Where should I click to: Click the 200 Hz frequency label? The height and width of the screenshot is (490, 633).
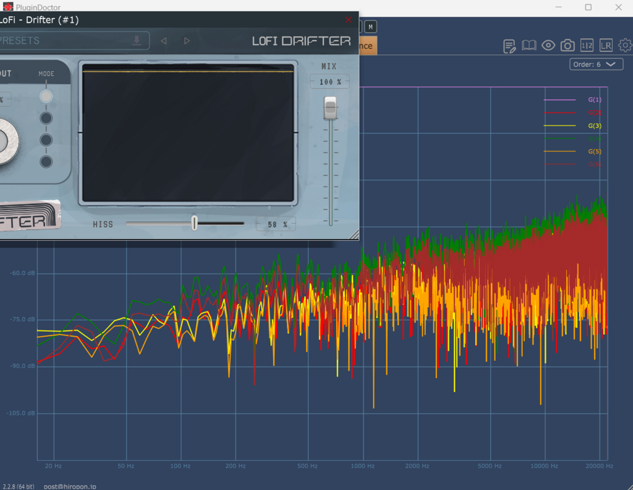tap(236, 466)
